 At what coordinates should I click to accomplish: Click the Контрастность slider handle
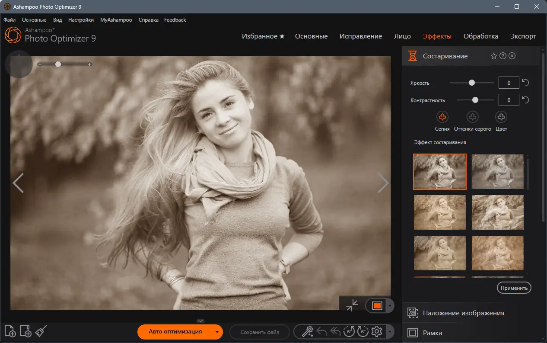[x=475, y=100]
